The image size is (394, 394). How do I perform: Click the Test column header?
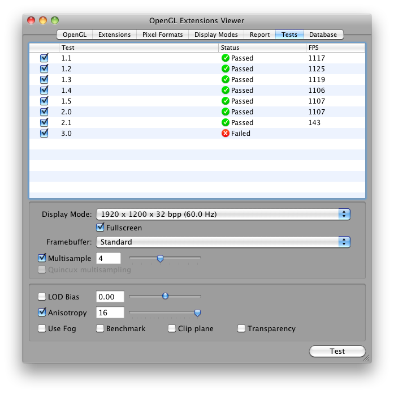(138, 48)
